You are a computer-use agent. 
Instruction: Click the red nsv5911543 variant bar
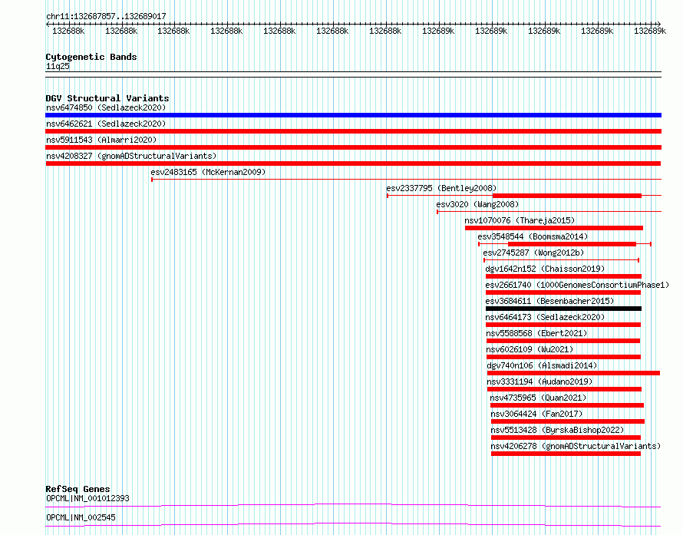pos(353,147)
